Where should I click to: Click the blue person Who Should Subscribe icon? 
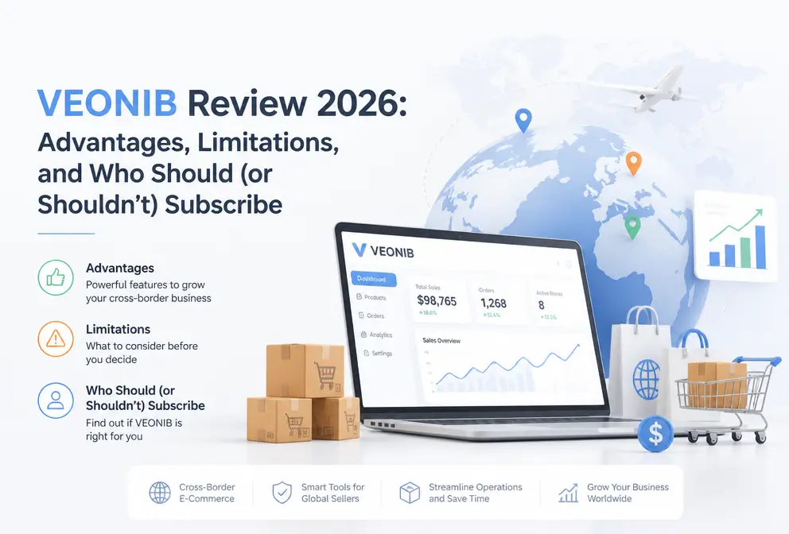point(56,400)
